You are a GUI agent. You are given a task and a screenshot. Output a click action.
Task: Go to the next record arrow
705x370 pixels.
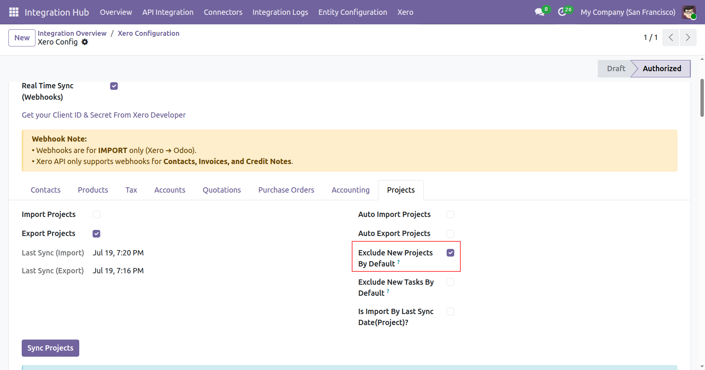pyautogui.click(x=688, y=37)
